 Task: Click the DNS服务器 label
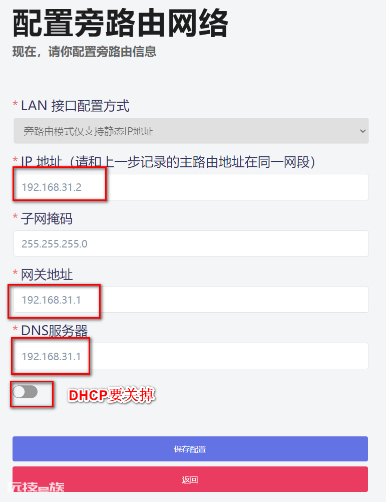(x=55, y=331)
